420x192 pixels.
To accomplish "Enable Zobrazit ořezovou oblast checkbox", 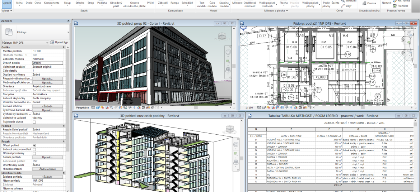I will point(34,149).
